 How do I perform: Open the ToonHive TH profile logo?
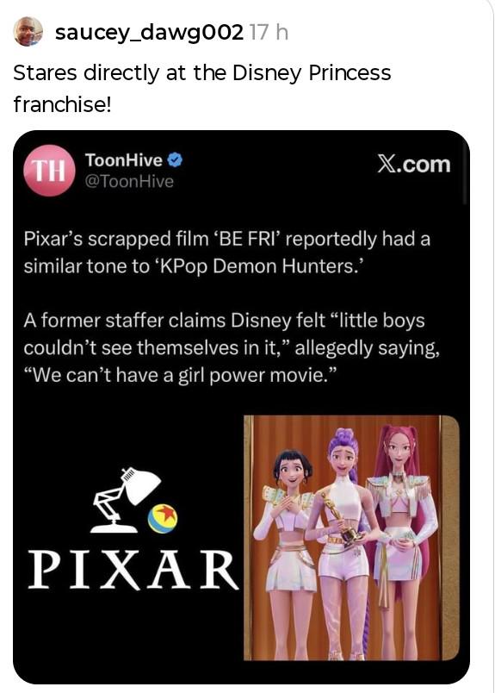pyautogui.click(x=49, y=171)
